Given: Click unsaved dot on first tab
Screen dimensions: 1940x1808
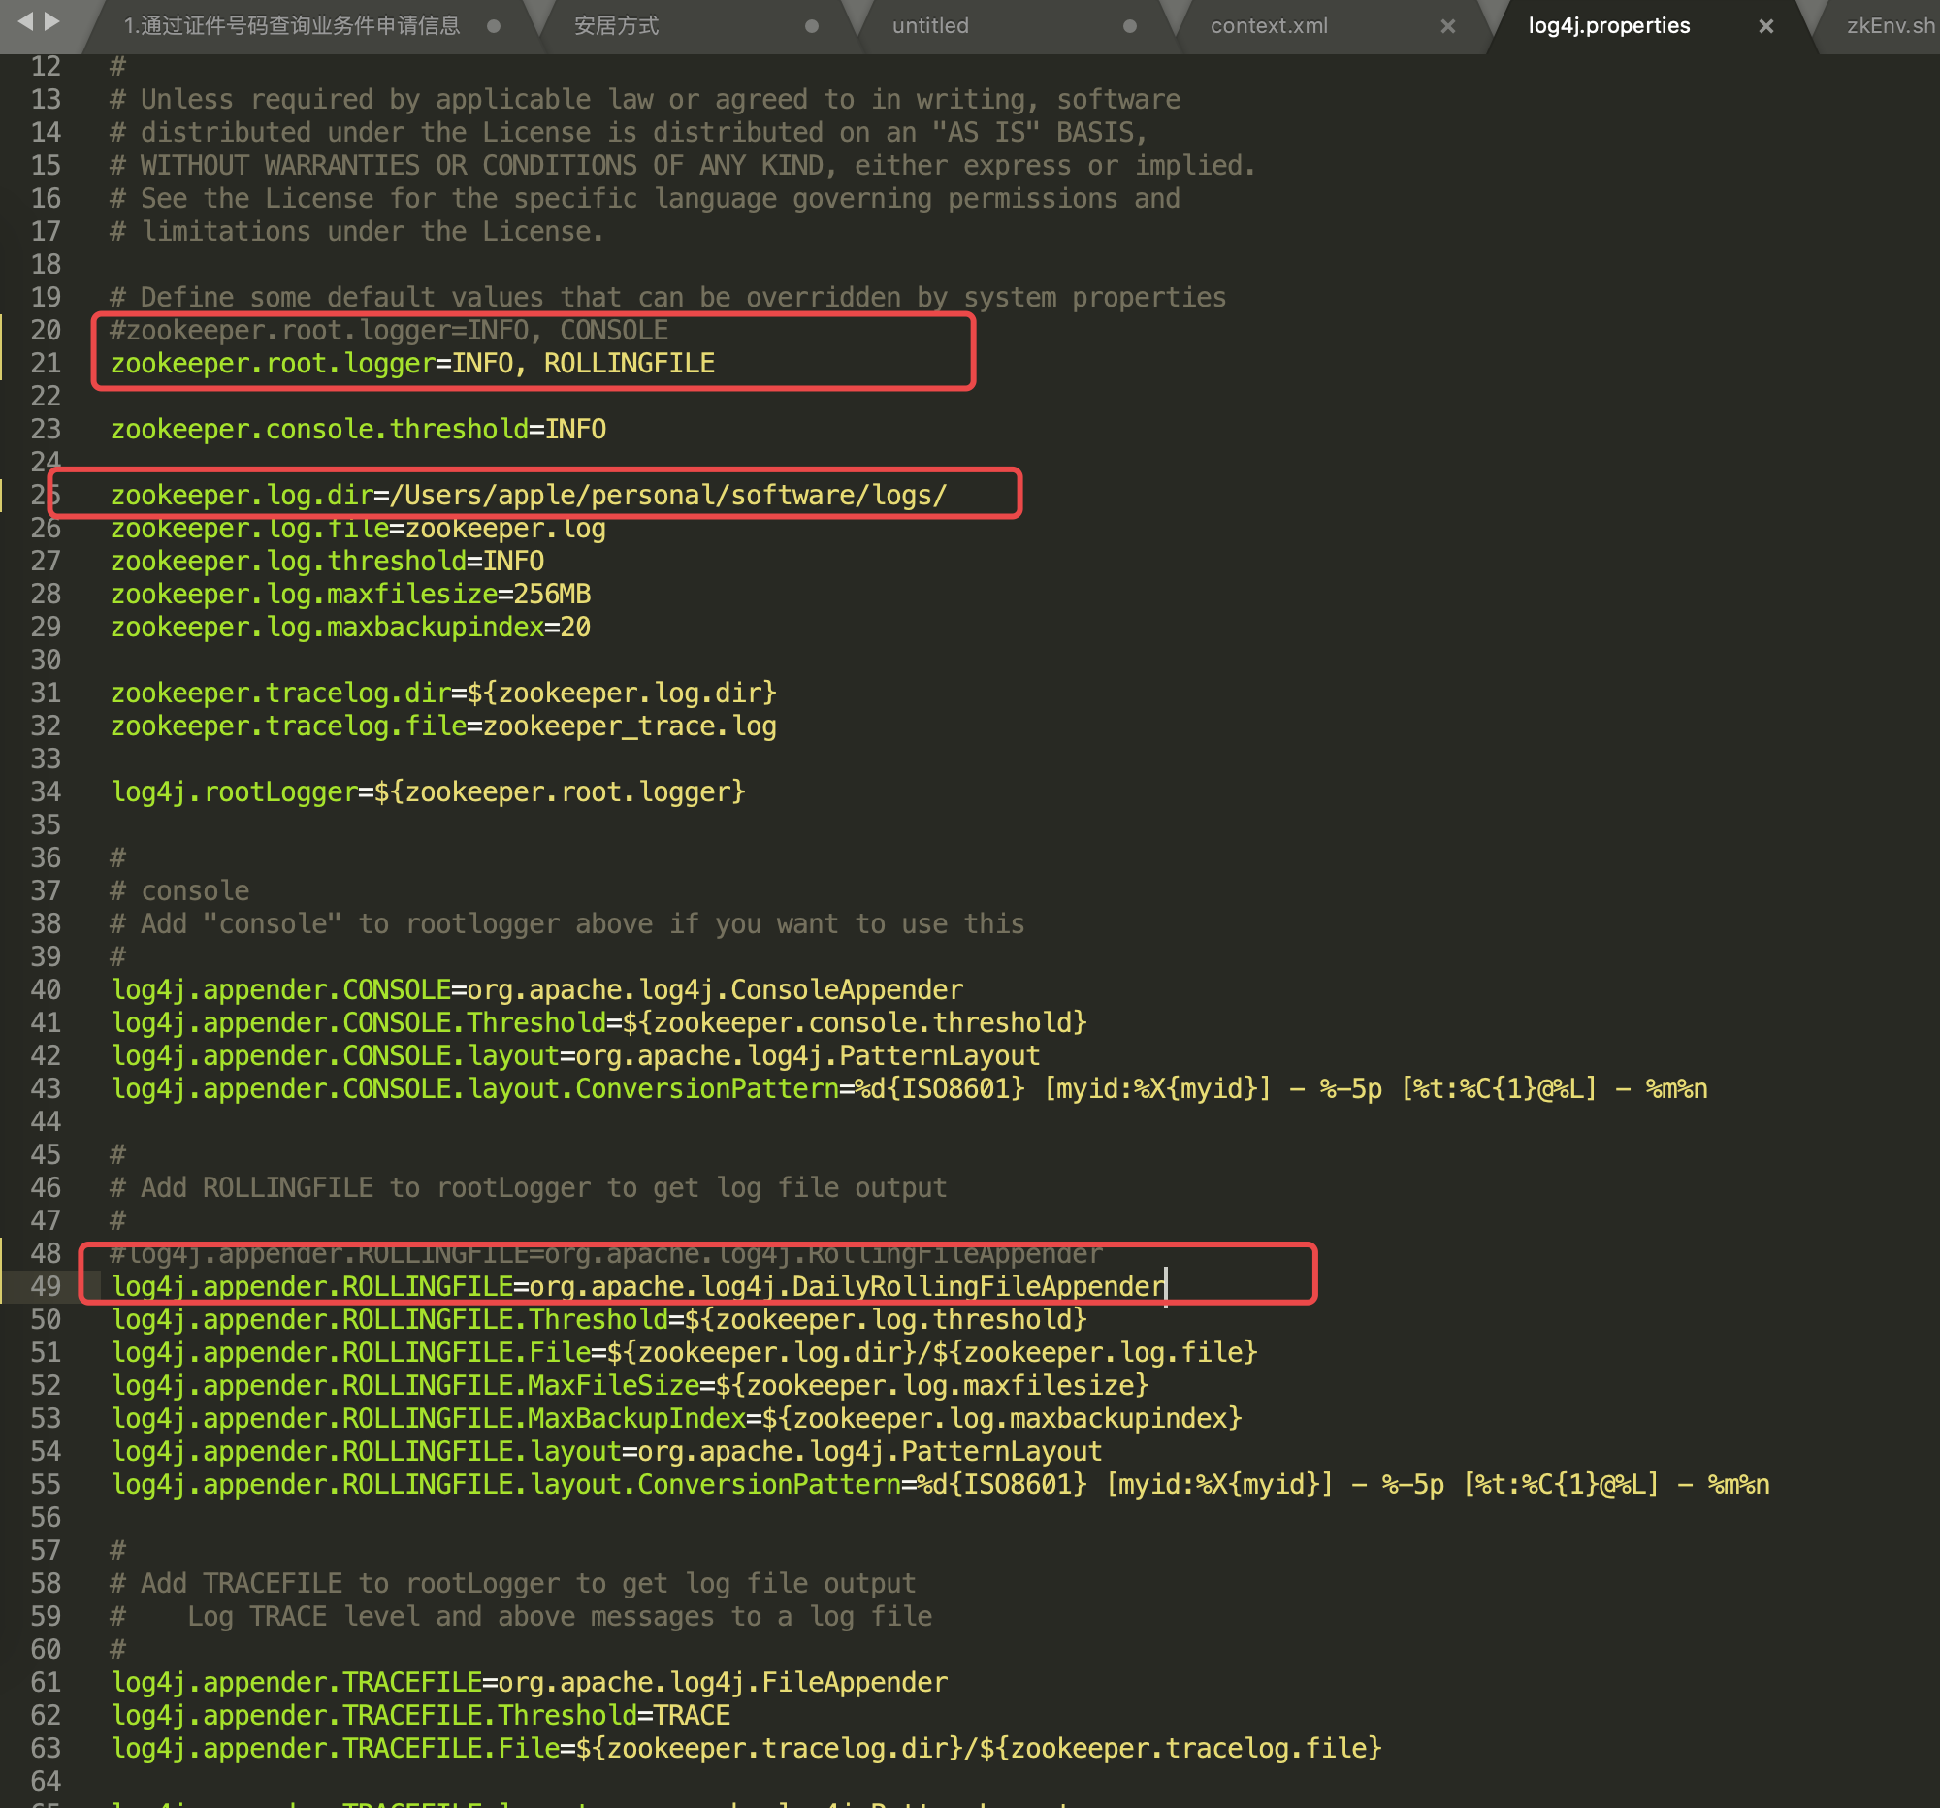Looking at the screenshot, I should (494, 26).
